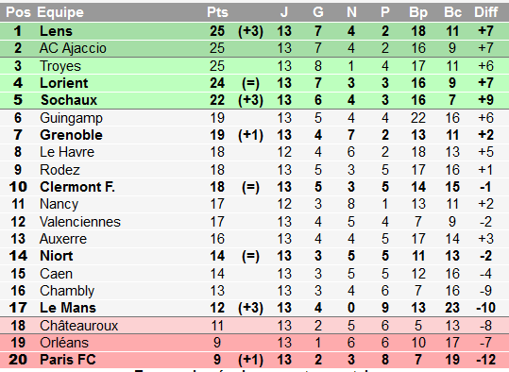This screenshot has width=509, height=372.
Task: Select Le Mans in the table
Action: tap(68, 308)
